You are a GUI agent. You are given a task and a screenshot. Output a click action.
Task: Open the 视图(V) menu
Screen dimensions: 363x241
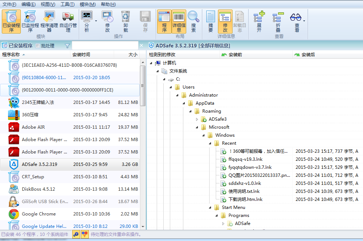click(48, 4)
